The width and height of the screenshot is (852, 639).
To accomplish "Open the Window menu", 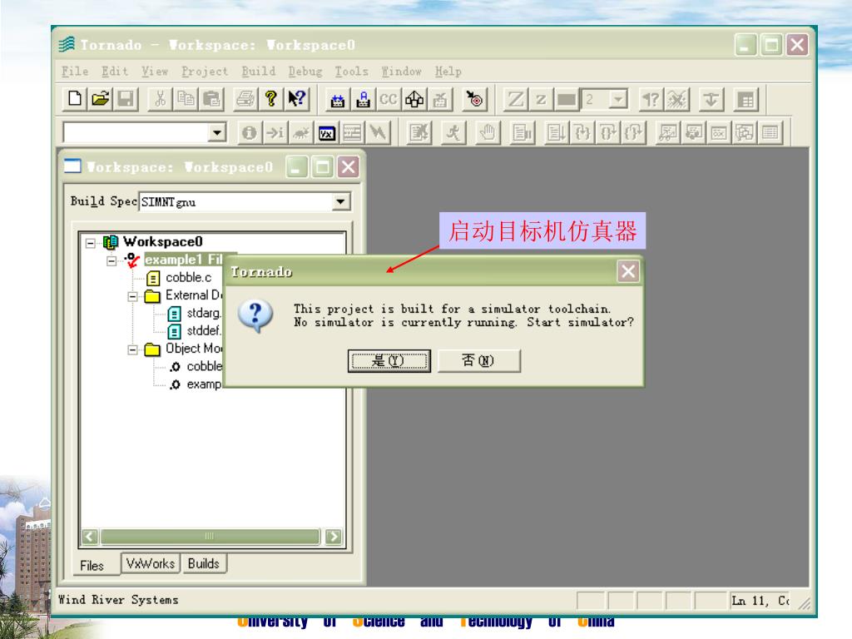I will (402, 72).
